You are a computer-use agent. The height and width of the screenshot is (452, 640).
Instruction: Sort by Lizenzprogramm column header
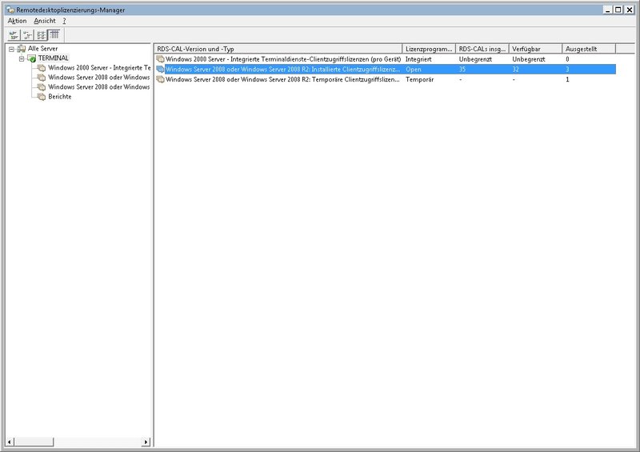[x=429, y=49]
